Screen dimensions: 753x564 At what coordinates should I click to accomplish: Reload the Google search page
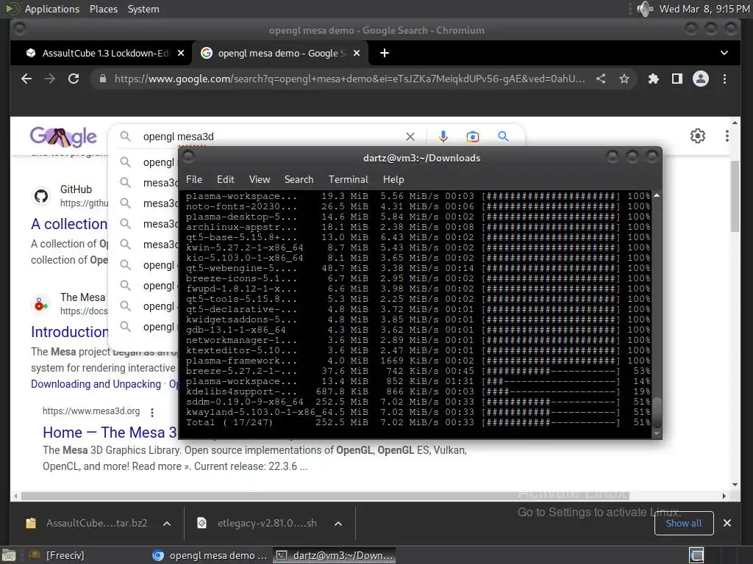click(x=74, y=79)
